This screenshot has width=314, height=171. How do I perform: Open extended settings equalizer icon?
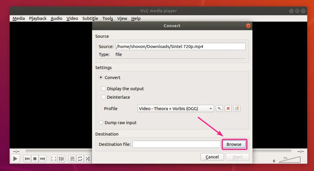(61, 159)
